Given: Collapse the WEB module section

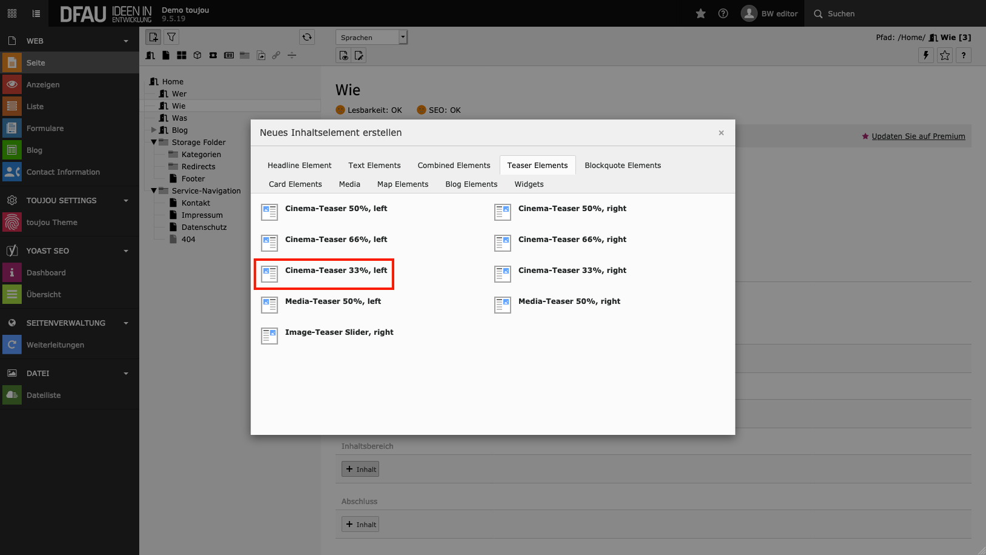Looking at the screenshot, I should click(x=126, y=41).
